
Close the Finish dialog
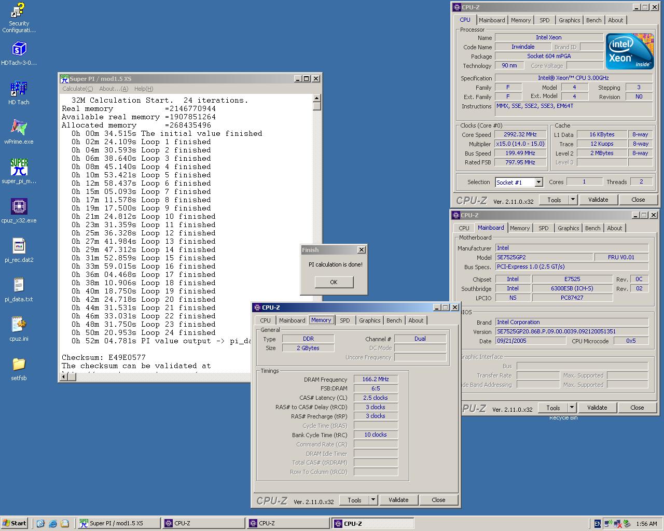pos(362,250)
